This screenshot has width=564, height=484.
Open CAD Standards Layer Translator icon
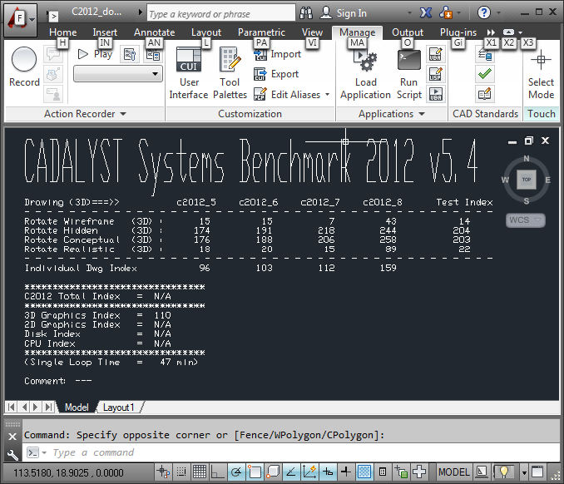tap(485, 55)
